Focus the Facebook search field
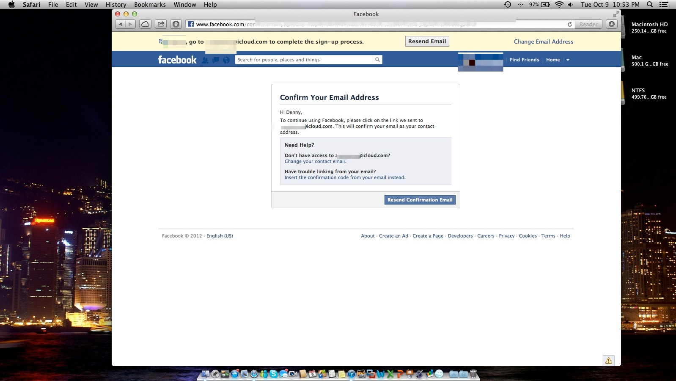This screenshot has width=676, height=381. pos(304,60)
